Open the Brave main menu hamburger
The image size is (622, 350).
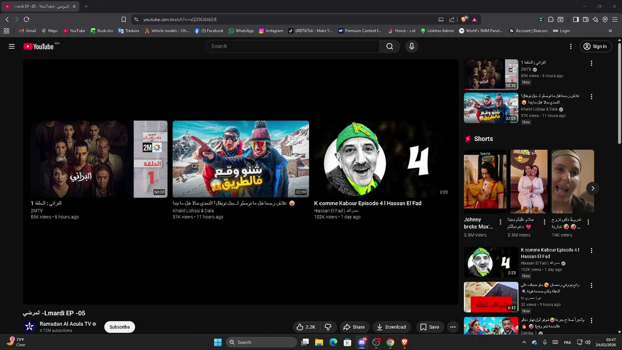tap(615, 19)
